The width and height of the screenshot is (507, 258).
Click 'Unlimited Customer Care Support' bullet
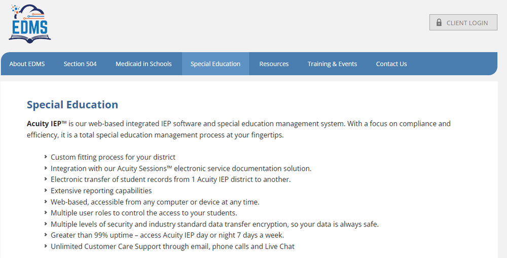coord(173,246)
